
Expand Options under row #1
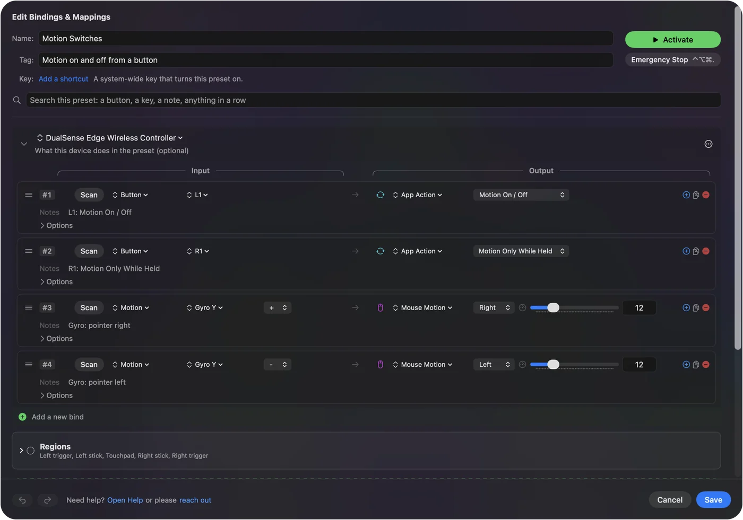56,226
